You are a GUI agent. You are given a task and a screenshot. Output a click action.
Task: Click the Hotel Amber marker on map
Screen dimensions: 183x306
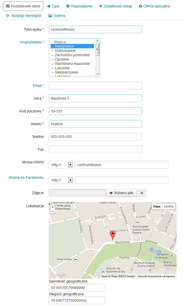click(75, 259)
